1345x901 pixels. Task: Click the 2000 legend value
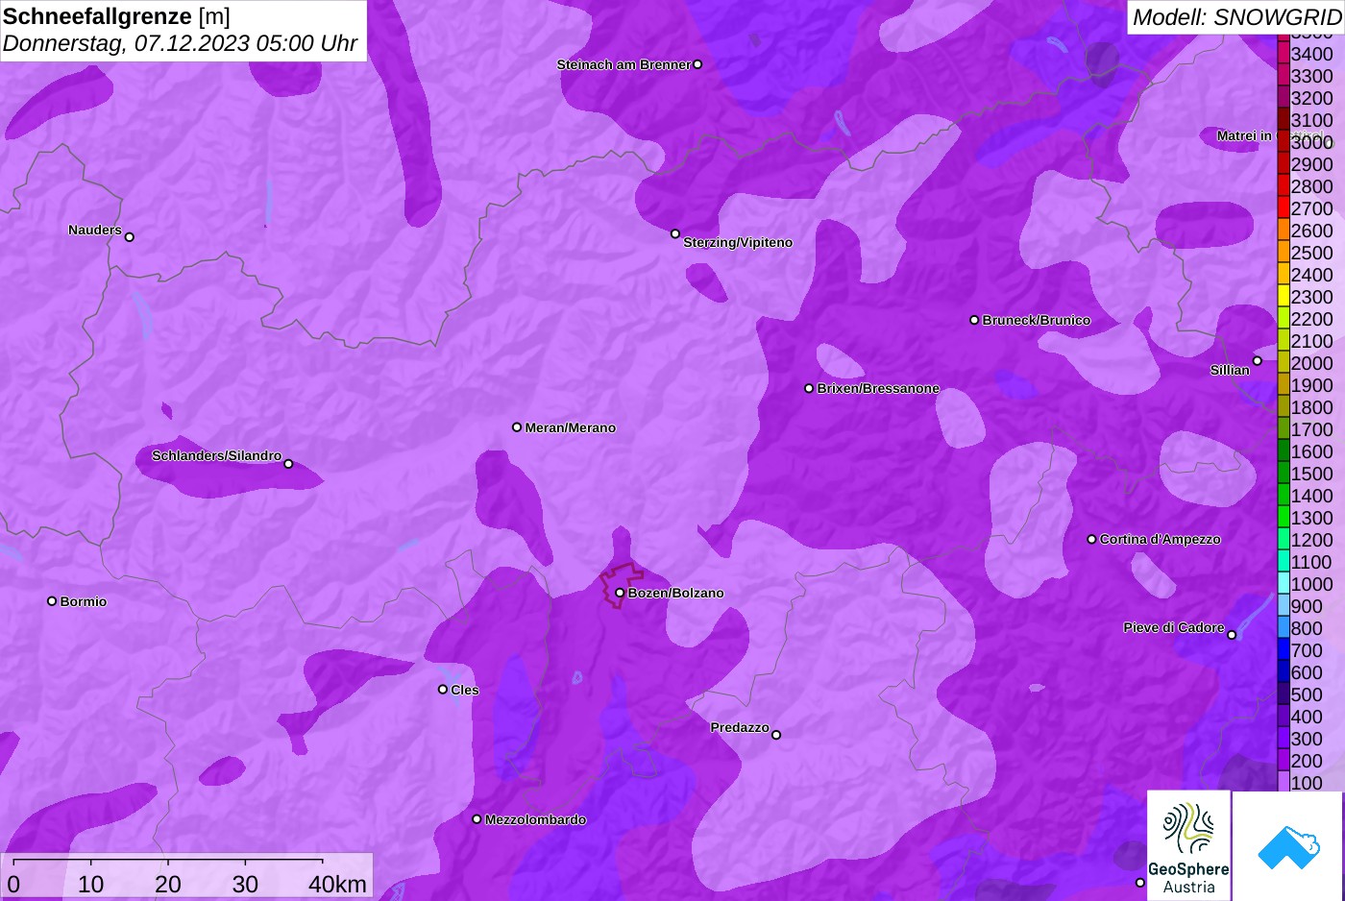coord(1312,363)
